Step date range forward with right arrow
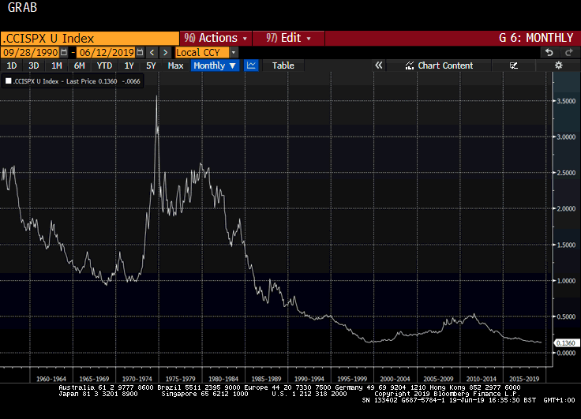This screenshot has height=419, width=581. point(166,52)
